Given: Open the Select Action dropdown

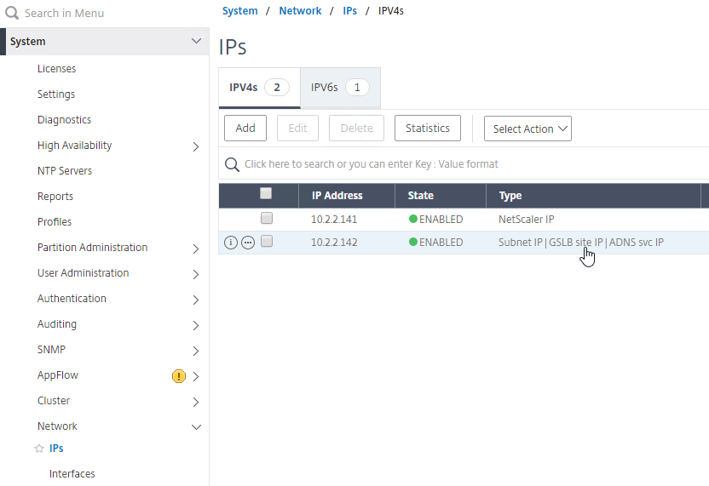Looking at the screenshot, I should [x=527, y=129].
